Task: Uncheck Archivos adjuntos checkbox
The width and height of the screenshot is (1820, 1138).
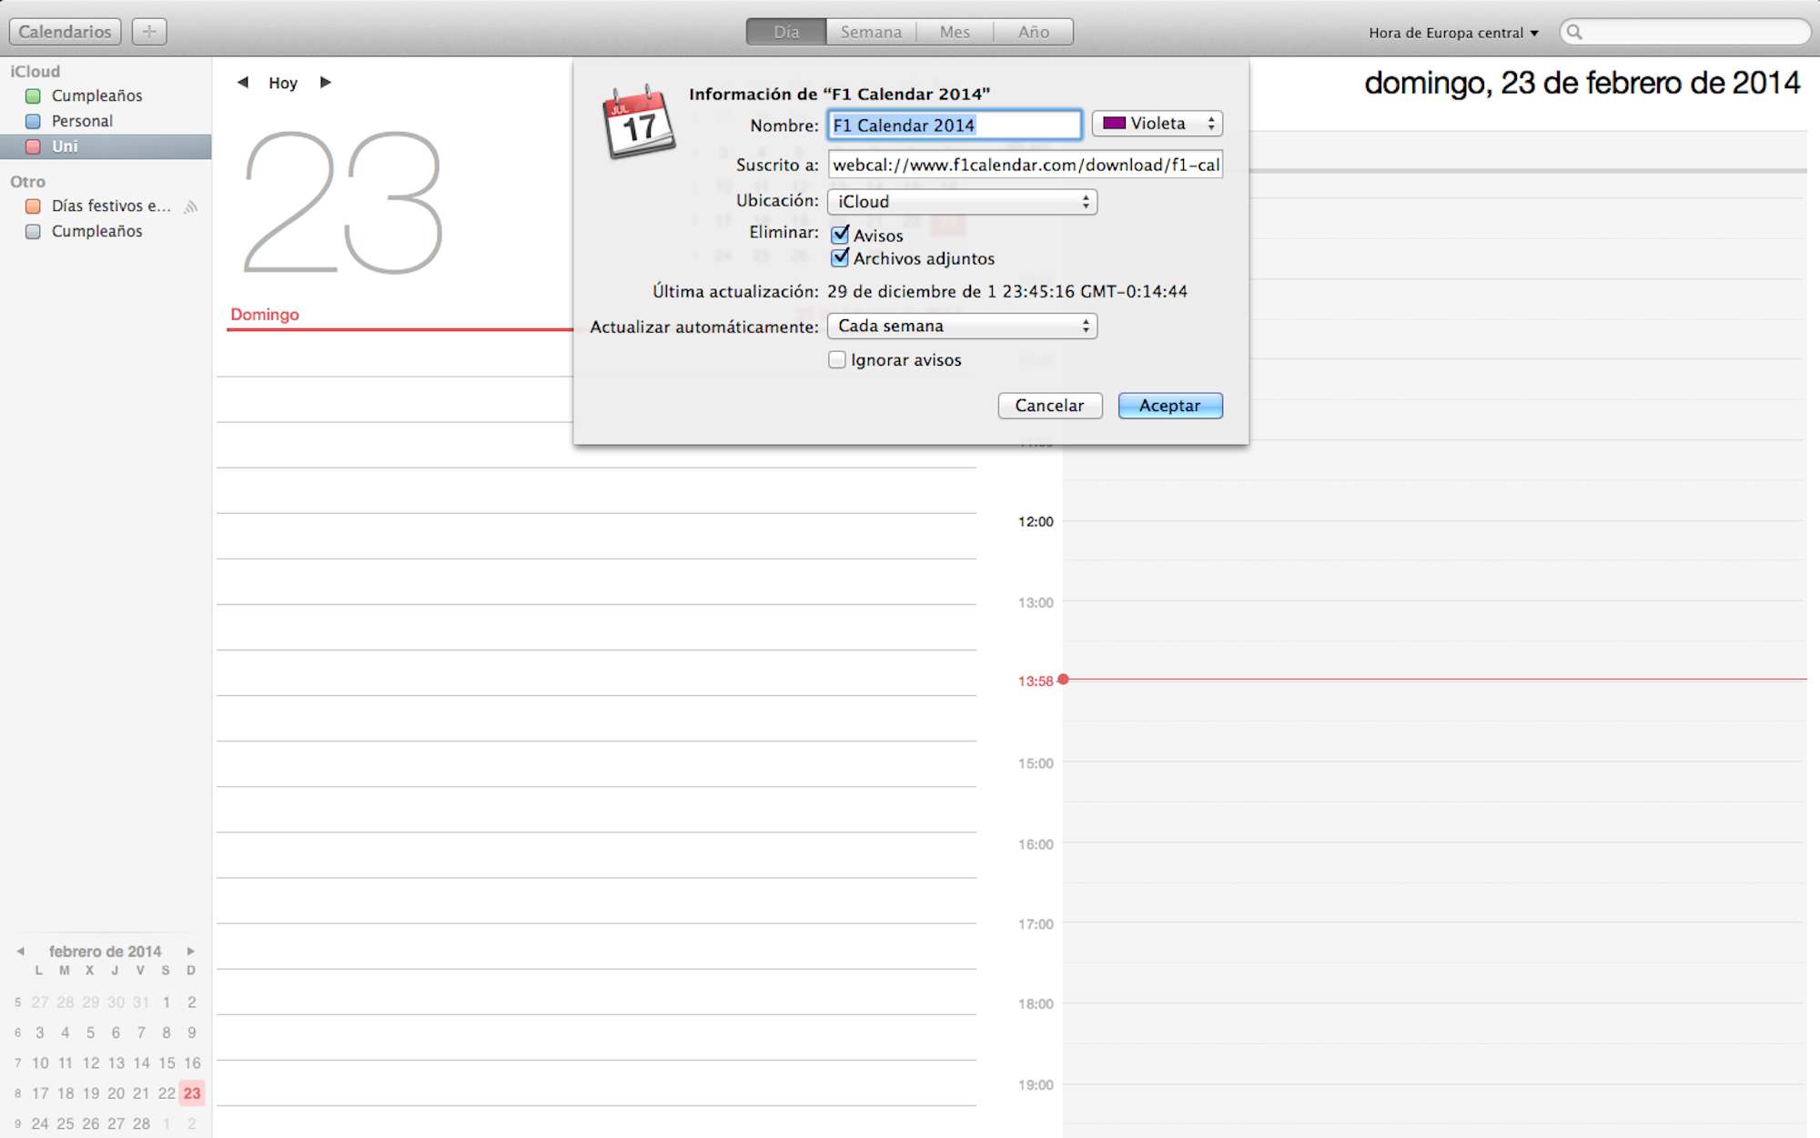Action: tap(840, 258)
